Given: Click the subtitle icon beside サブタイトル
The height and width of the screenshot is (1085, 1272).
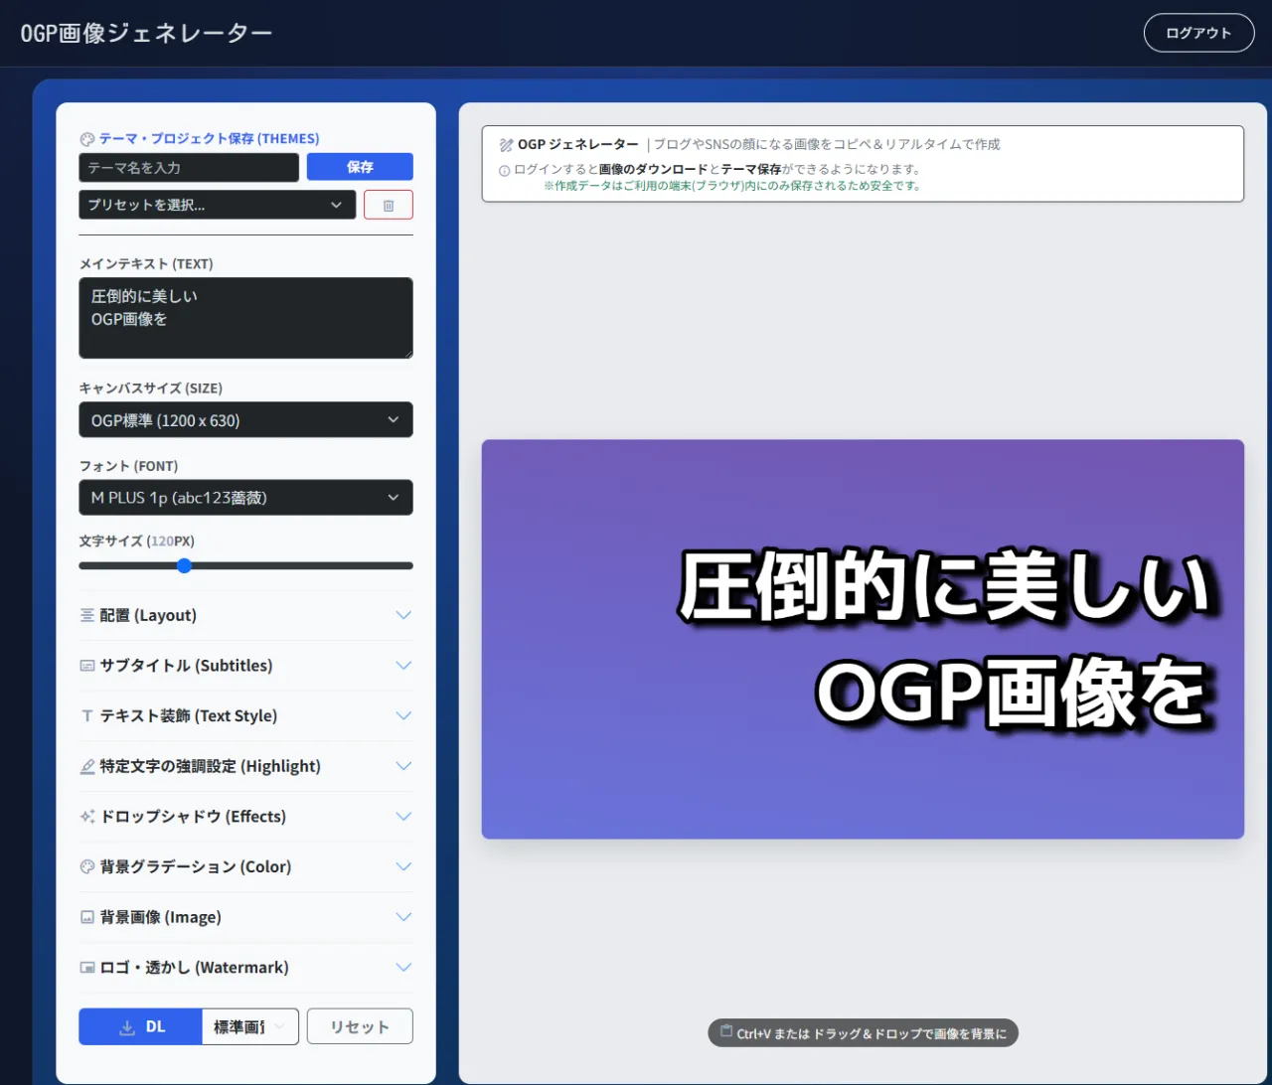Looking at the screenshot, I should coord(87,666).
